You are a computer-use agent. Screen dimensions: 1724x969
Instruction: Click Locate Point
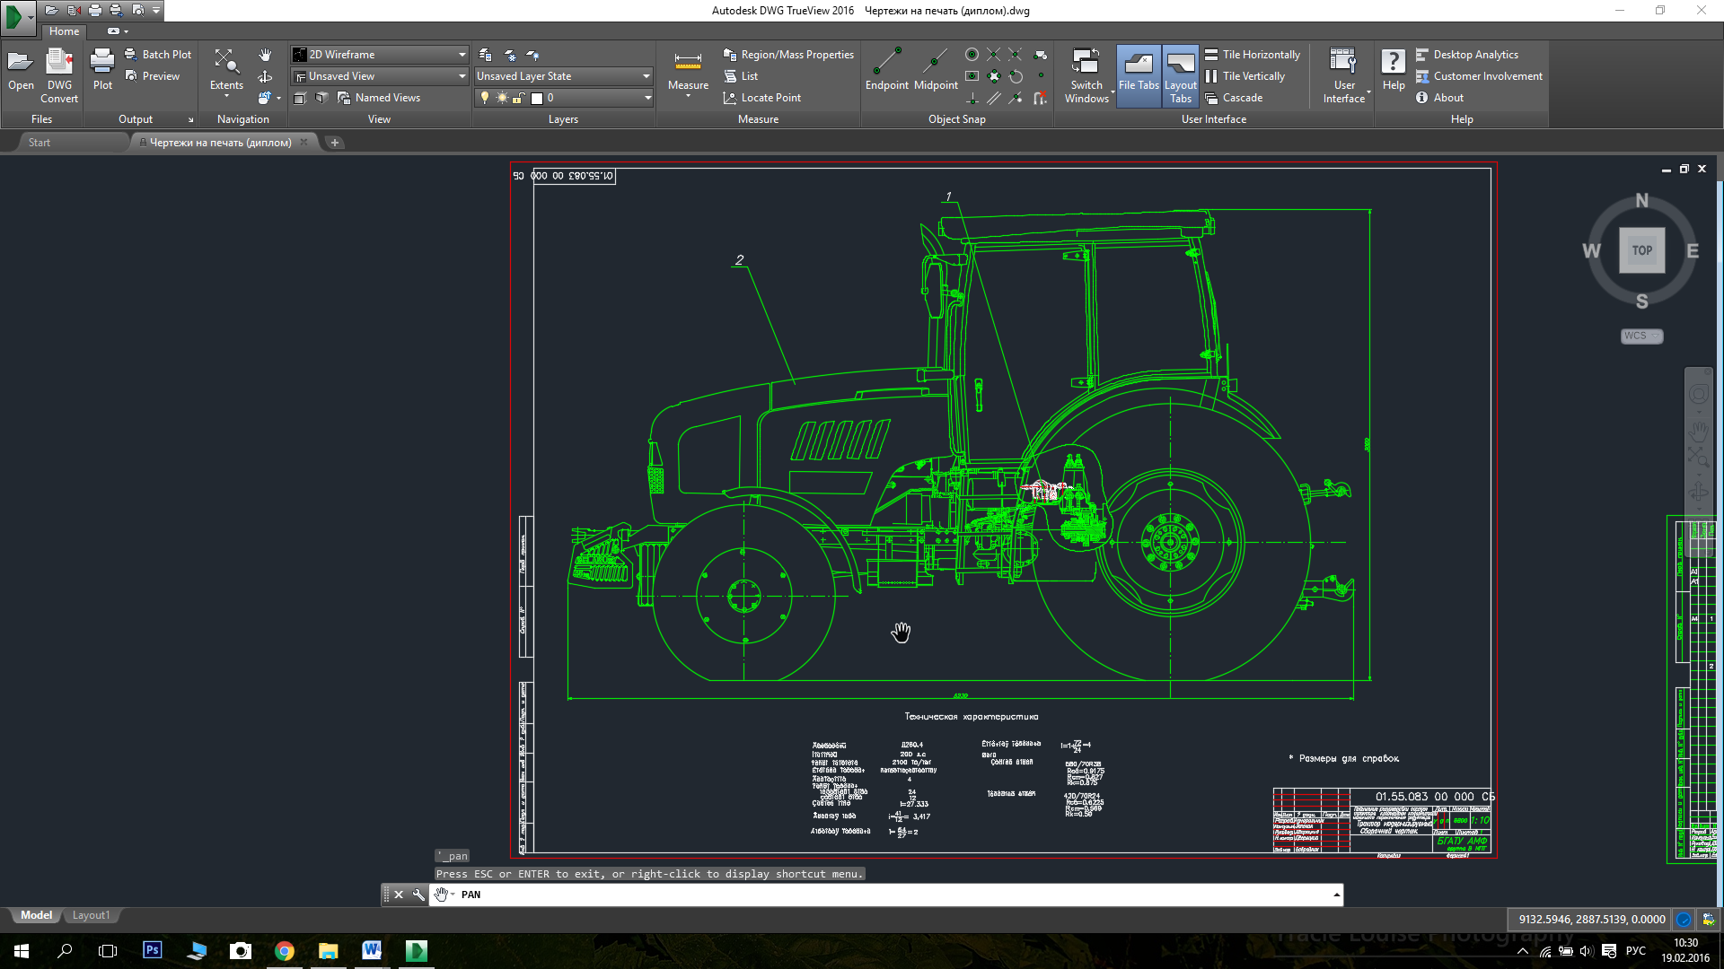pos(761,98)
